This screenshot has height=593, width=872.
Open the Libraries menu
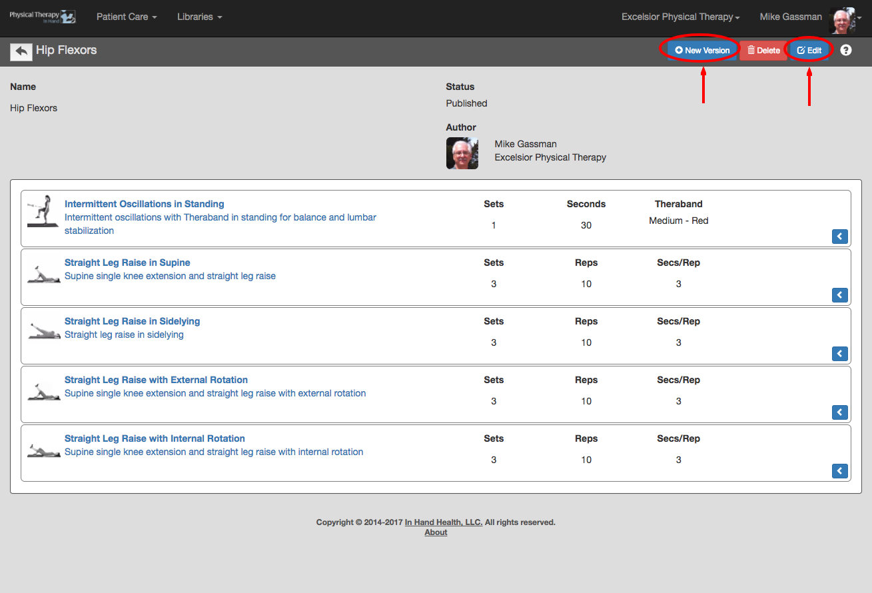[199, 17]
